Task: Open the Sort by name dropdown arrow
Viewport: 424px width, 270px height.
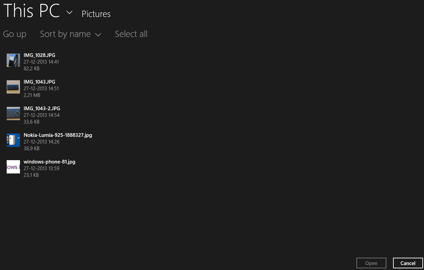Action: (x=98, y=35)
